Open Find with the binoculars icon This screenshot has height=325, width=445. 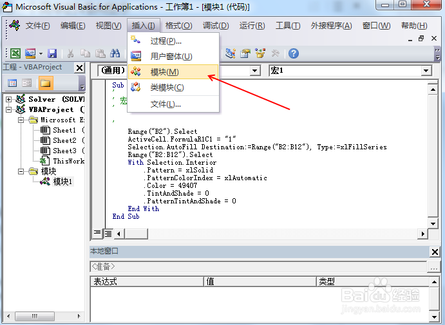[115, 53]
